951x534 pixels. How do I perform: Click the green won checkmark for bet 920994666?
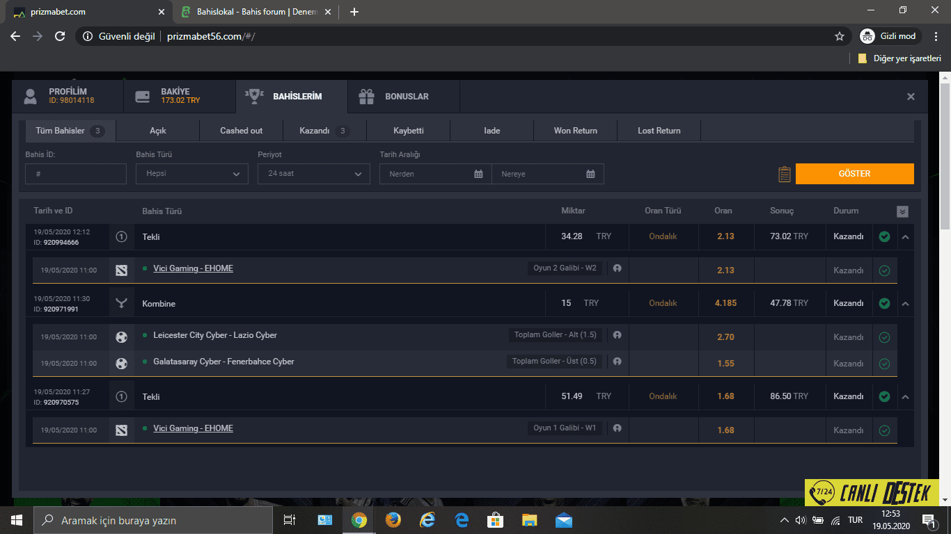(x=884, y=237)
